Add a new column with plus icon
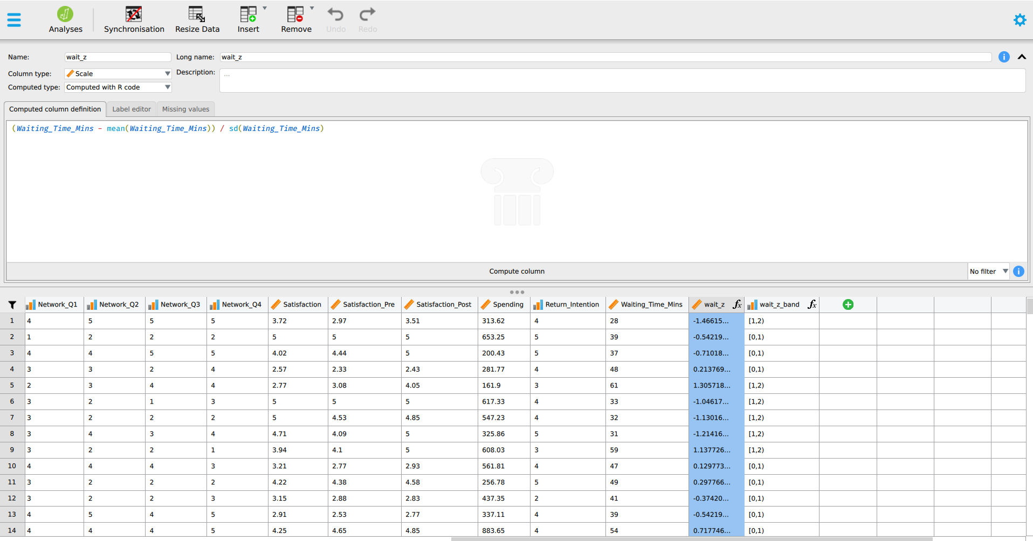Viewport: 1033px width, 541px height. (848, 304)
